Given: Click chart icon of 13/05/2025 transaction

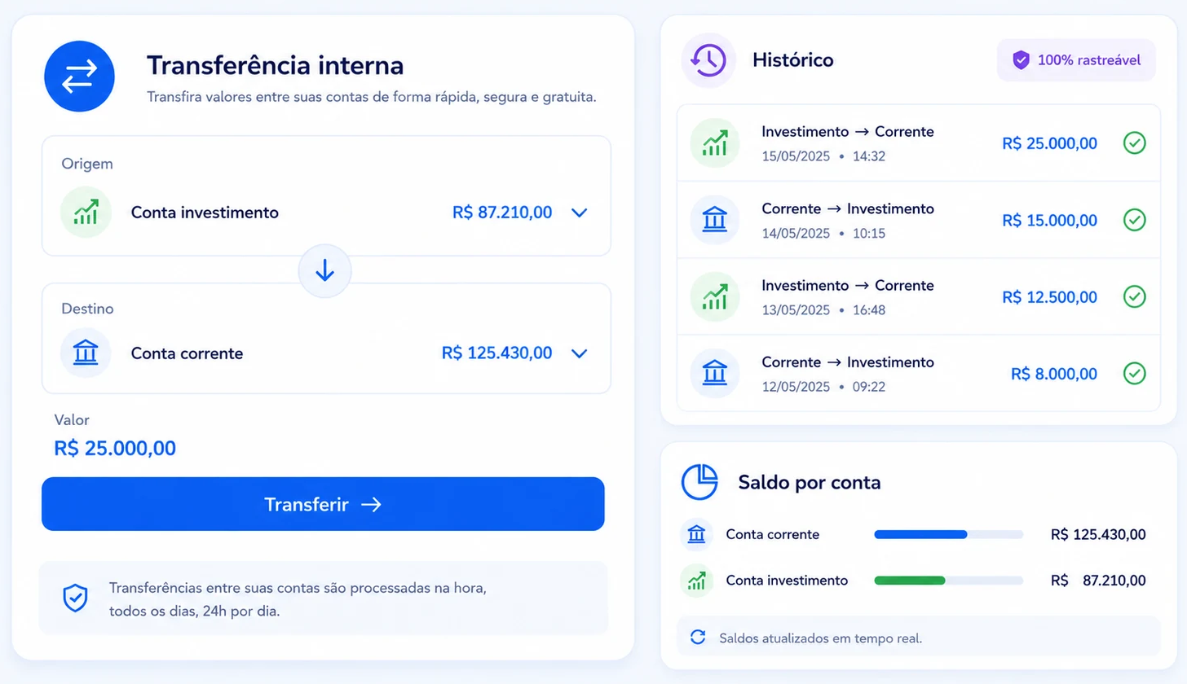Looking at the screenshot, I should (715, 296).
